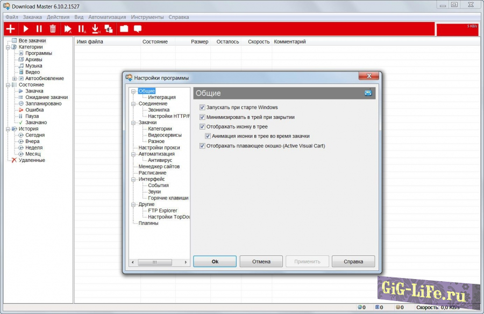
Task: Uncheck "Запускать при старте Windows"
Action: [202, 108]
